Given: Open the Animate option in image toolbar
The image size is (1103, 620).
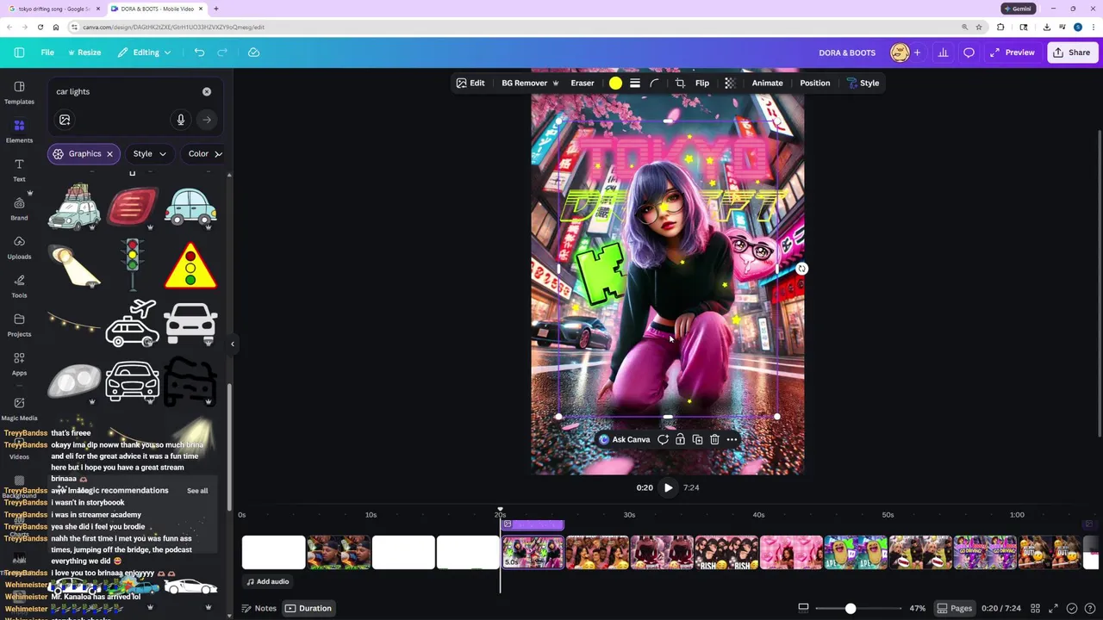Looking at the screenshot, I should (767, 83).
